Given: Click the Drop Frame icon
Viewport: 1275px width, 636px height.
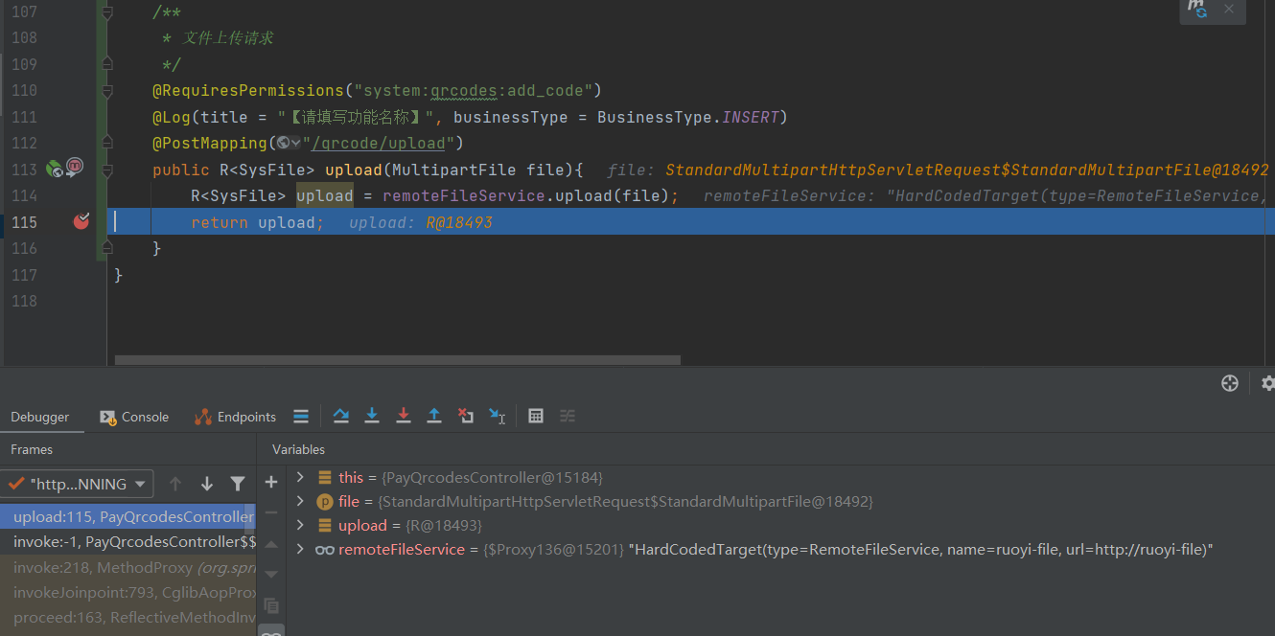Looking at the screenshot, I should (466, 416).
